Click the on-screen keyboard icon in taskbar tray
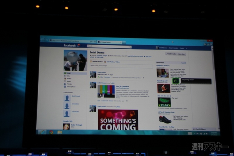 190,133
